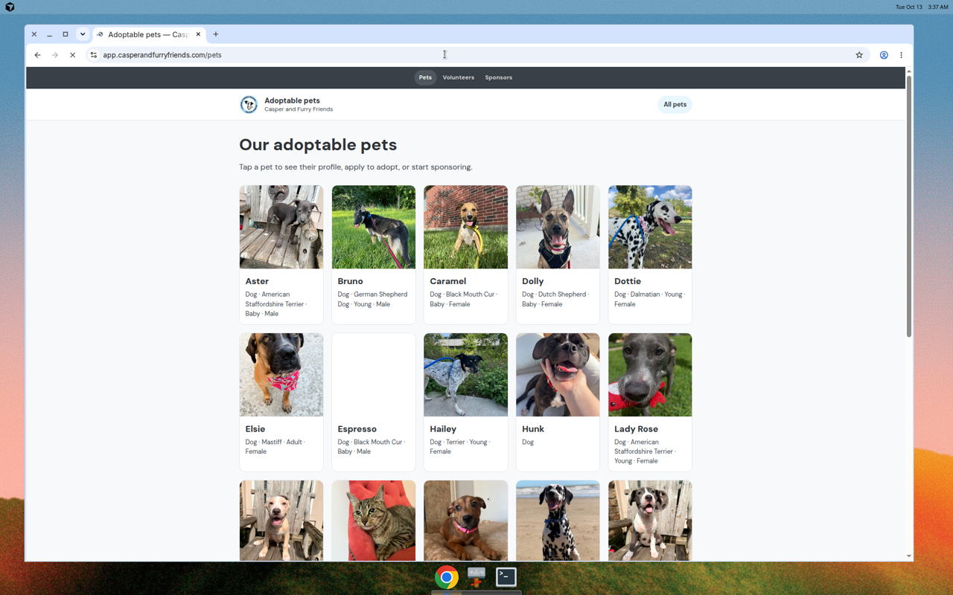
Task: Click the "Adoptable pets" header title
Action: coord(292,100)
